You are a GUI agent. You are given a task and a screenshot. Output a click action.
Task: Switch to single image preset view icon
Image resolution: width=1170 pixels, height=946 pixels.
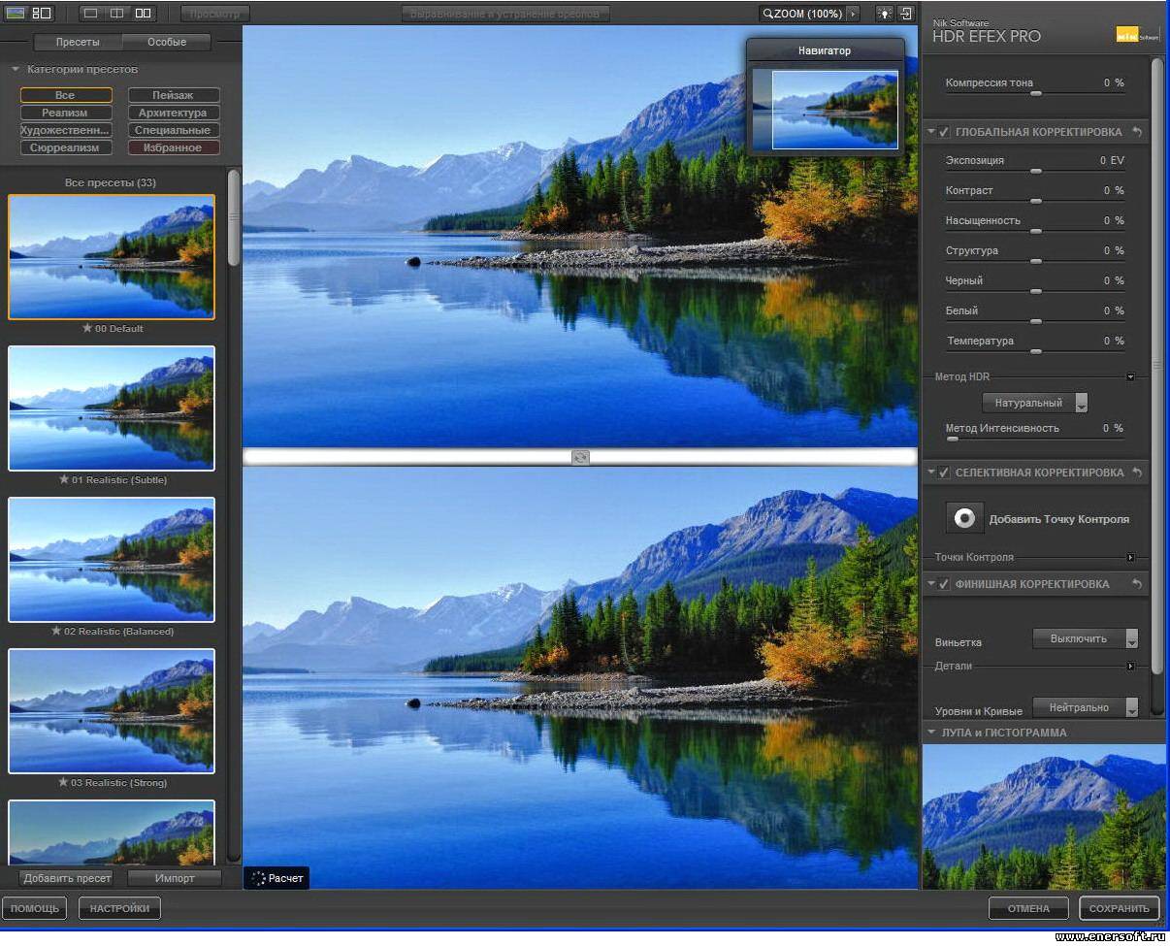coord(16,14)
